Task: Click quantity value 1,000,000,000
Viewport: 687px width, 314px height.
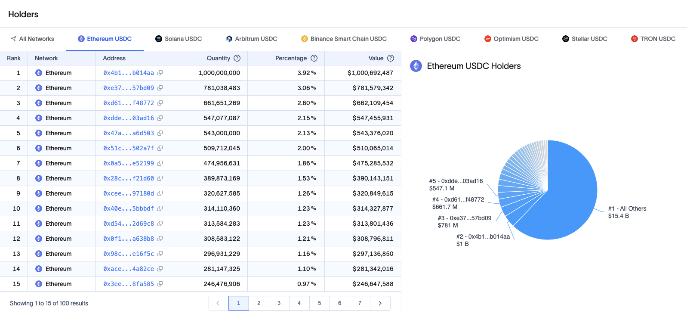Action: click(x=219, y=73)
